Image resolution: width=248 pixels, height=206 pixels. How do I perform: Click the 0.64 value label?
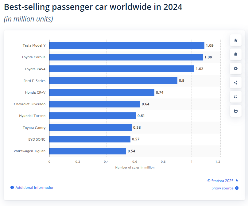[x=145, y=104]
